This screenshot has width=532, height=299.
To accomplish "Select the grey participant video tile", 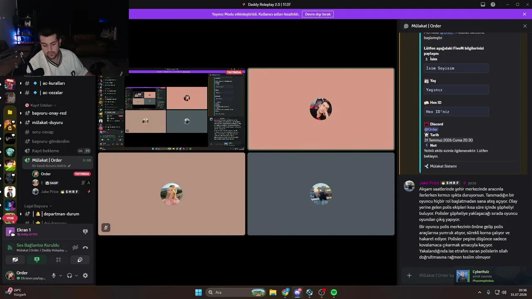I will click(321, 194).
